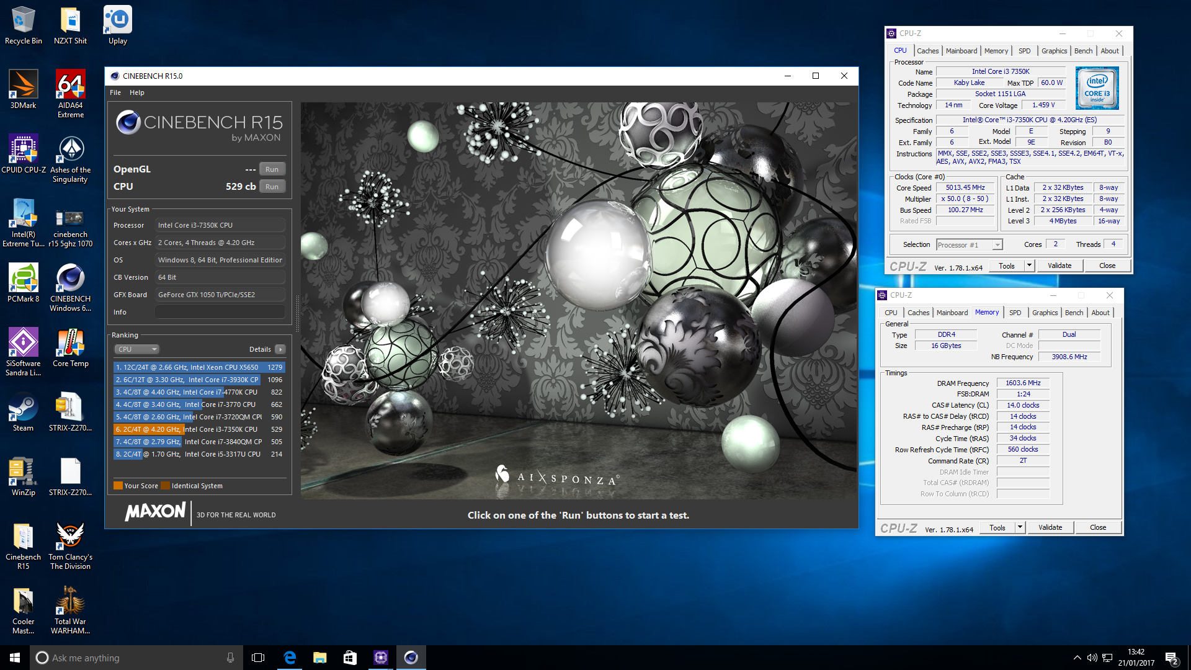Image resolution: width=1191 pixels, height=670 pixels.
Task: Open Bench tab in top CPU-Z
Action: (x=1083, y=51)
